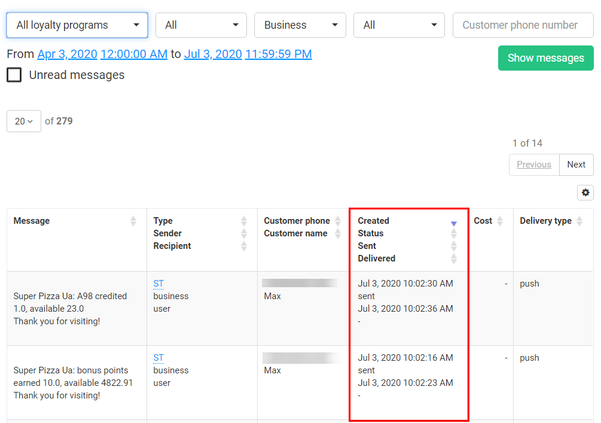Viewport: 601px width, 423px height.
Task: Open the first ST type link
Action: 158,284
